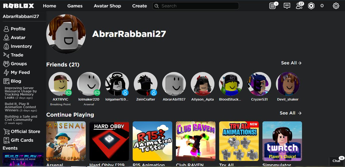Click the Trade arrows icon
Screen dimensions: 345x167
tap(6, 55)
